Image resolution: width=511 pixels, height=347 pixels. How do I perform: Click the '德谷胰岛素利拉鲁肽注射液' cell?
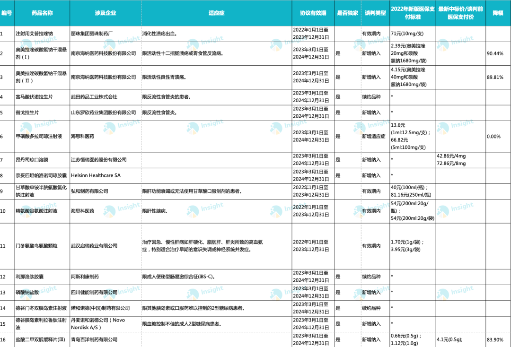pyautogui.click(x=41, y=323)
